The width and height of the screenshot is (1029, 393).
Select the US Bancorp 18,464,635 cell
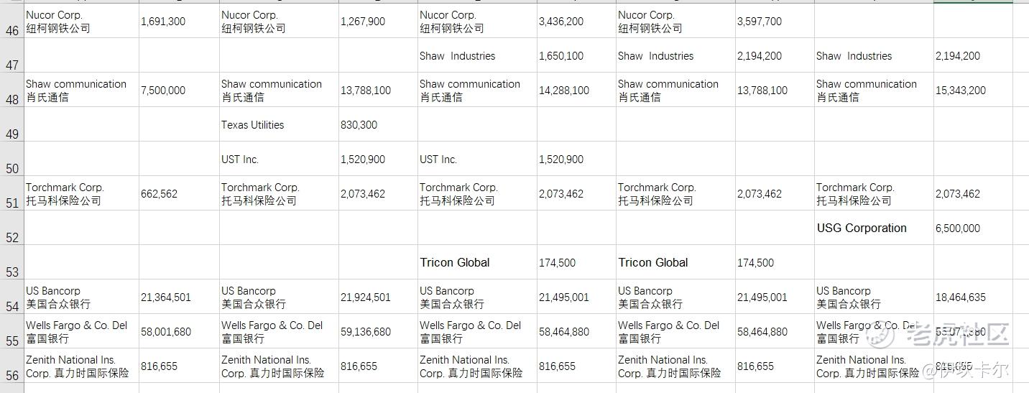tap(972, 297)
